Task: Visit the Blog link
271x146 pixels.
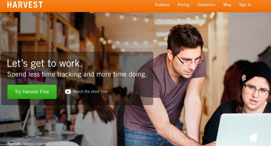Action: [227, 5]
